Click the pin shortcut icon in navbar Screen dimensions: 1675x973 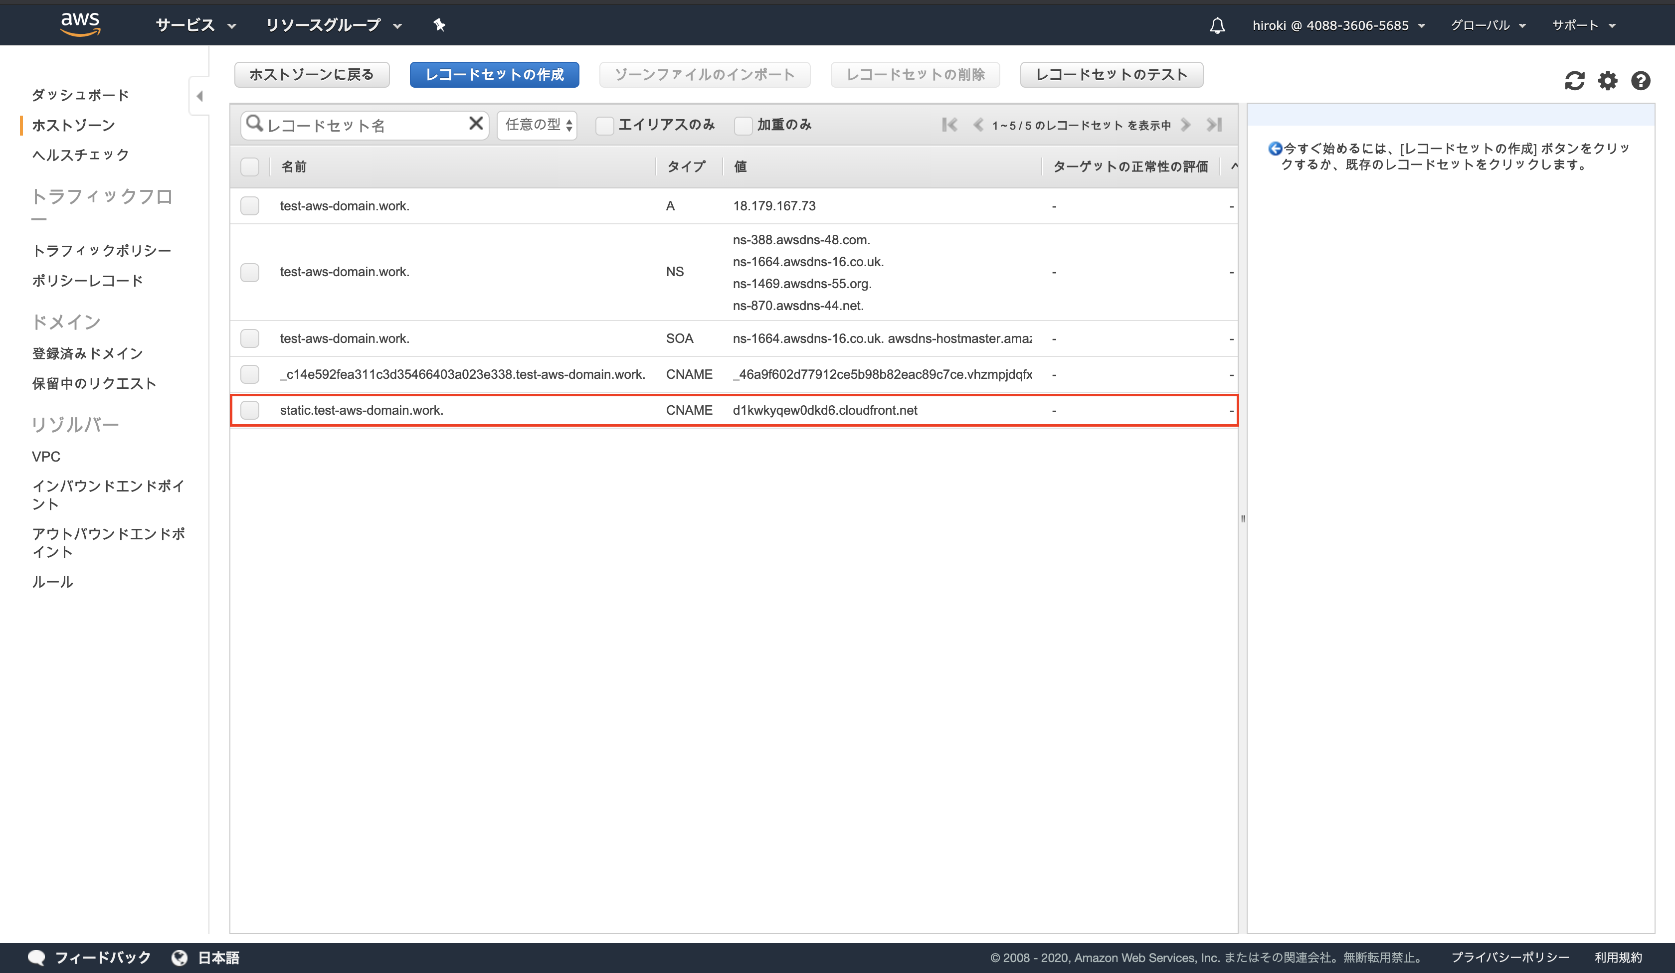pos(439,25)
